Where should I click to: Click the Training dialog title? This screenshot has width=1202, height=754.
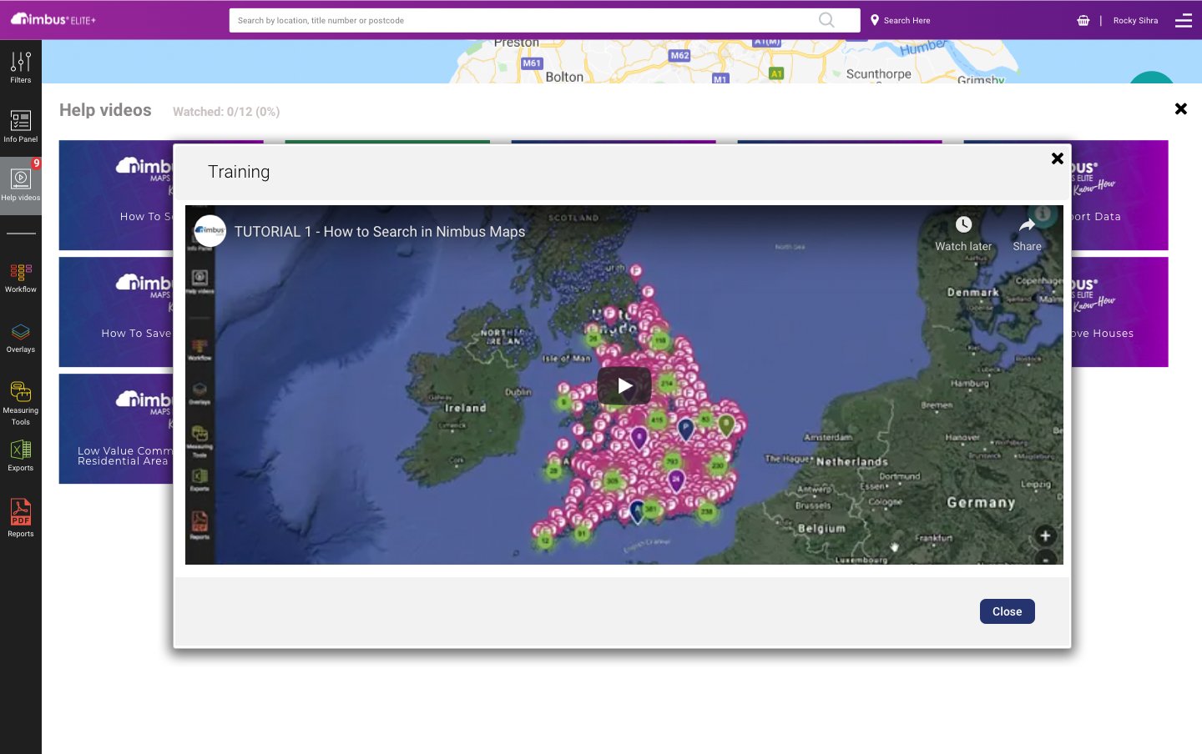239,172
